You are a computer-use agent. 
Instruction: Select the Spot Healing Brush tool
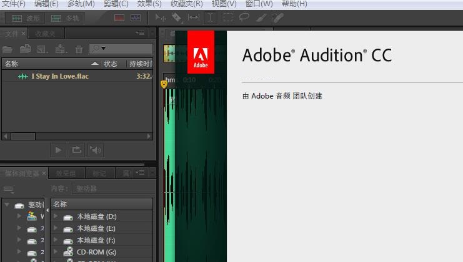coord(277,18)
